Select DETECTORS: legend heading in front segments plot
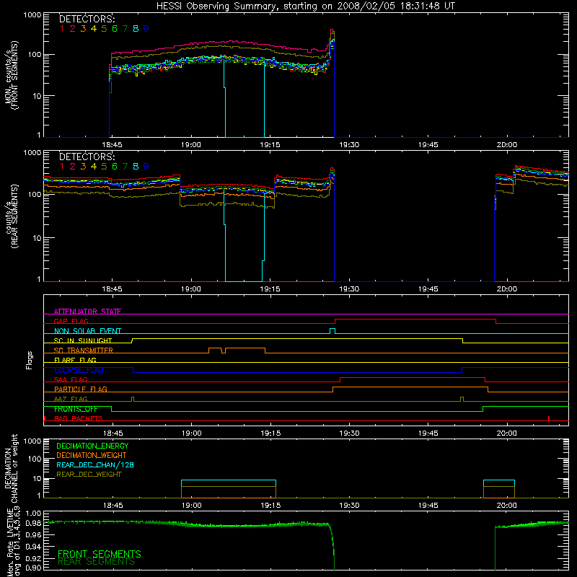The width and height of the screenshot is (577, 577). (x=87, y=19)
